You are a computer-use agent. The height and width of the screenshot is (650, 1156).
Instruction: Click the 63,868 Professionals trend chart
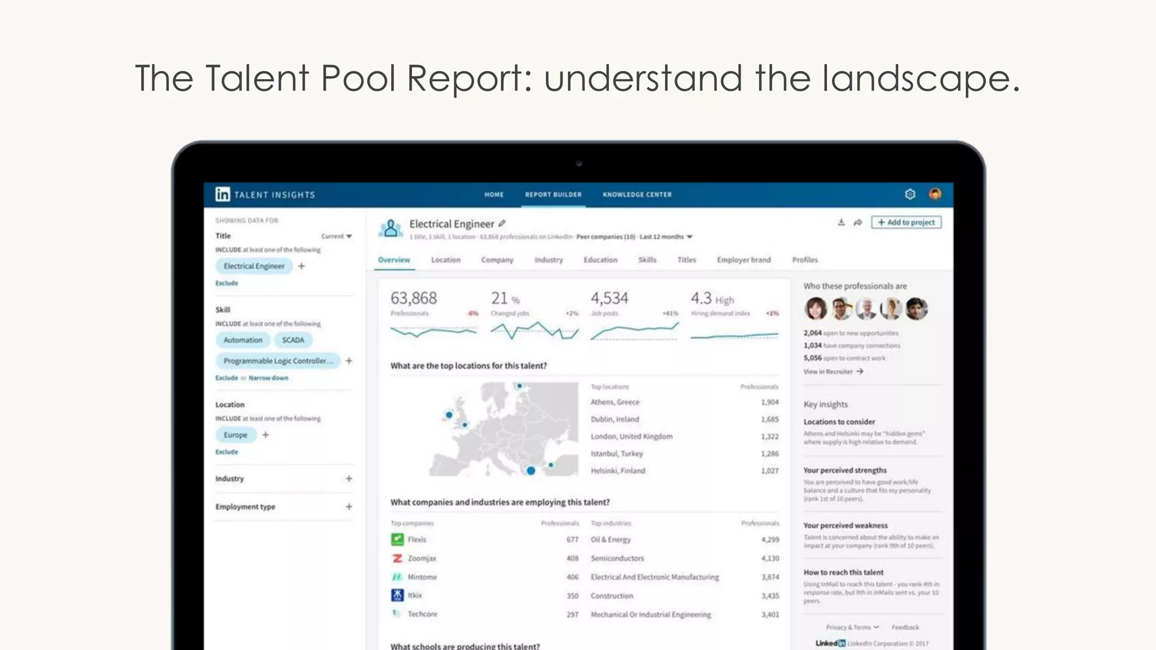434,331
